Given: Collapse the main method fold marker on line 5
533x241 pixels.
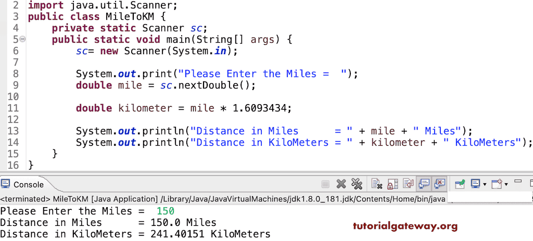Looking at the screenshot, I should tap(22, 40).
